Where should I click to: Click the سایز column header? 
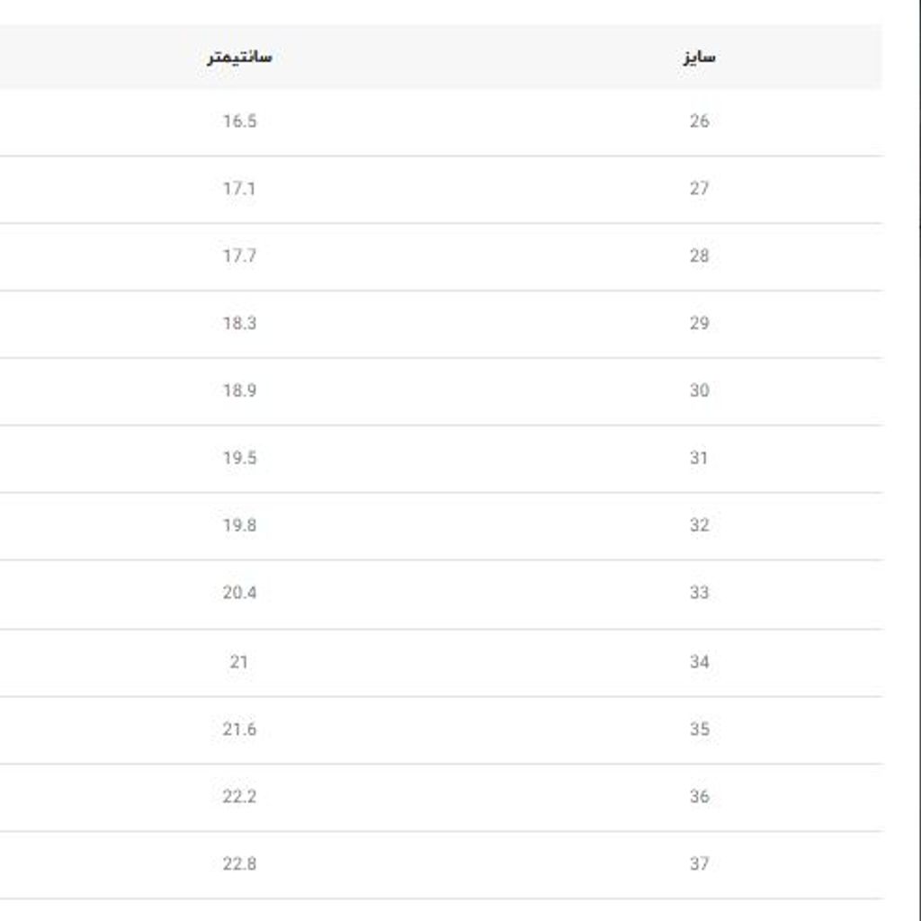click(699, 57)
